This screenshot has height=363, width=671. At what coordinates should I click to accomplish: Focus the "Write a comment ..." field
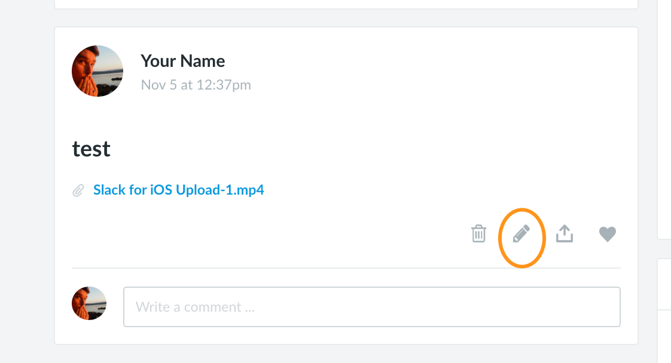(371, 307)
